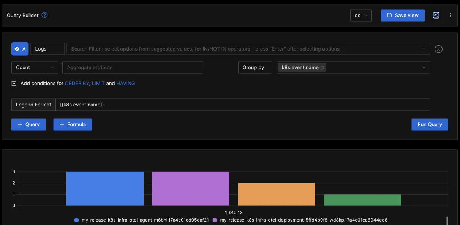
Task: Open Query Builder help icon
Action: [45, 15]
